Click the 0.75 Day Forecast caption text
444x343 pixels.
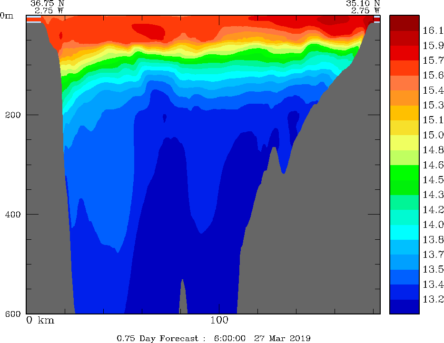[158, 338]
